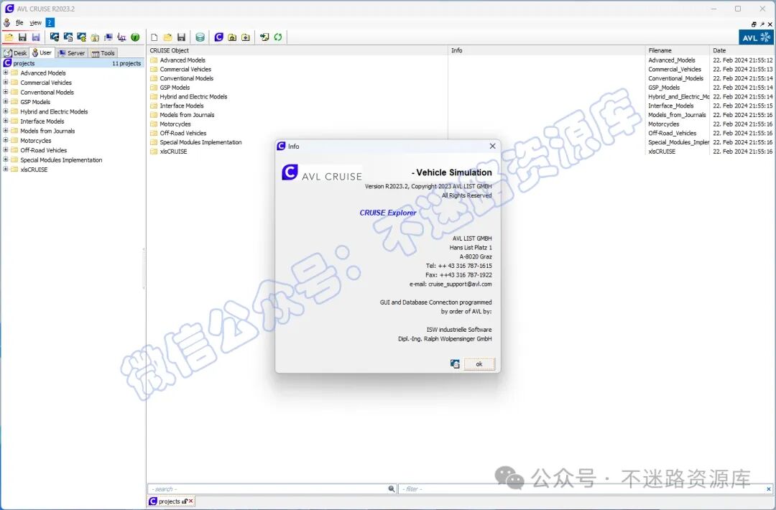This screenshot has width=776, height=510.
Task: Click the AVL logo in top right
Action: tap(756, 37)
